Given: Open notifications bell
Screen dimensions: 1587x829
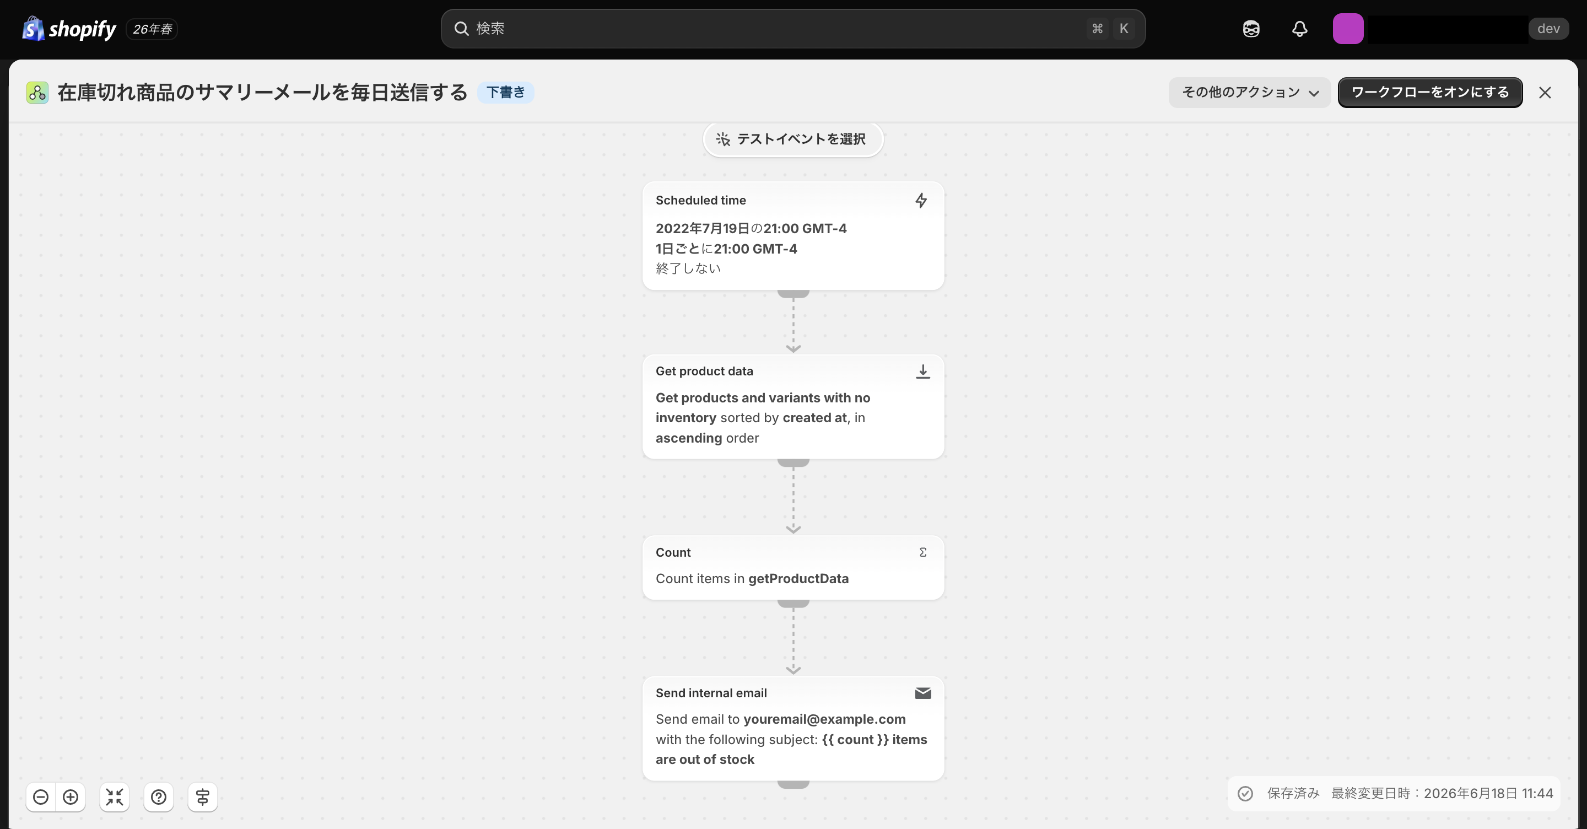Looking at the screenshot, I should 1299,28.
